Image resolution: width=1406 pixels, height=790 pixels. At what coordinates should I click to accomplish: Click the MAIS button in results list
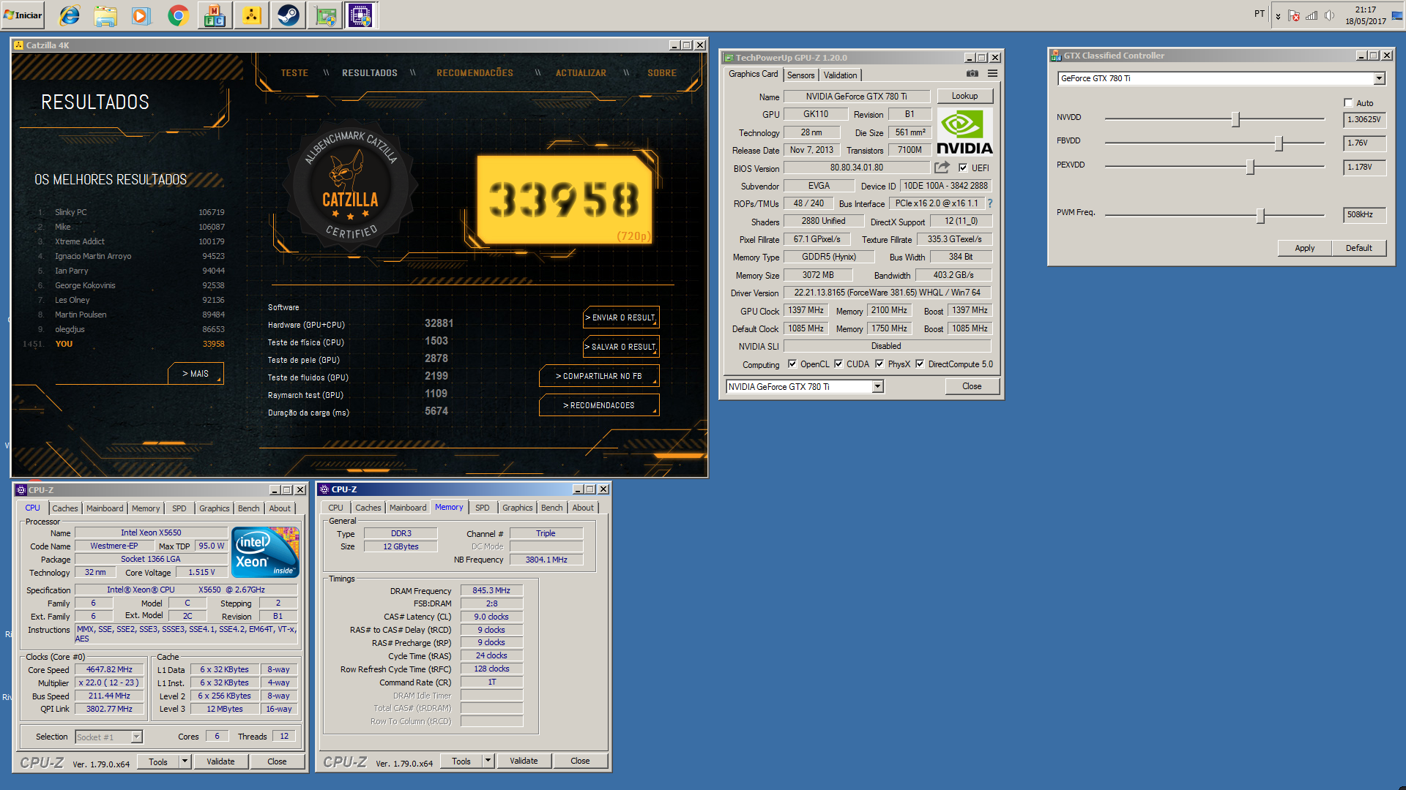click(196, 374)
